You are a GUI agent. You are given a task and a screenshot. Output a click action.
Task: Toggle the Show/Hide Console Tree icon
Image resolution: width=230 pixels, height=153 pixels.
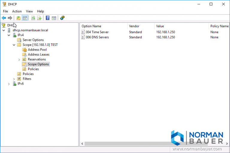pyautogui.click(x=25, y=18)
